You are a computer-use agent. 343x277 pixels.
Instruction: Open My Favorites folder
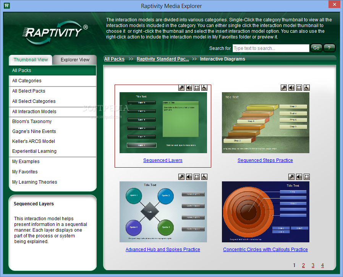click(x=52, y=172)
